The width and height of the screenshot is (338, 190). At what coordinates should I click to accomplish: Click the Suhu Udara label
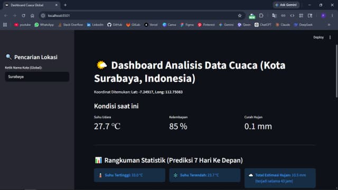(x=102, y=117)
